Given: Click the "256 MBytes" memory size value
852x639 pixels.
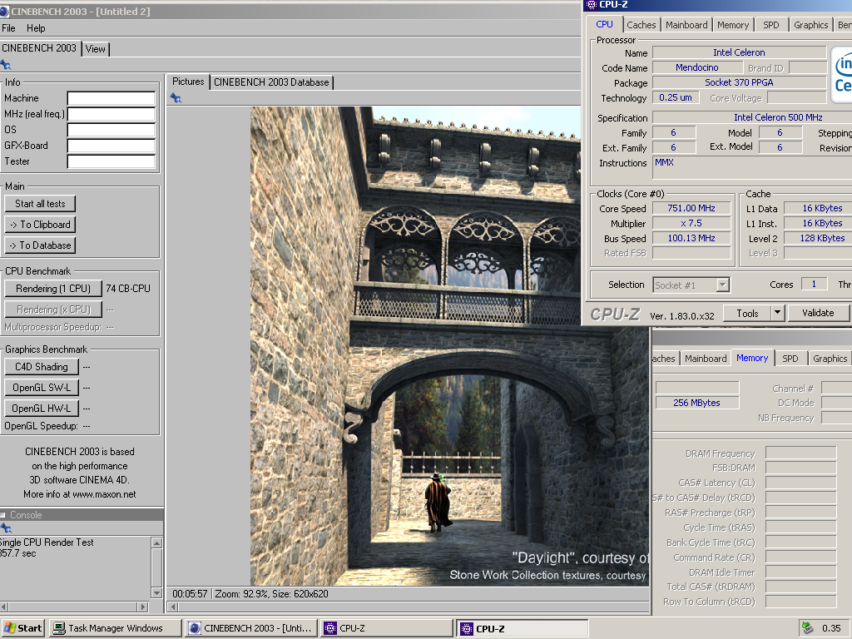Looking at the screenshot, I should click(696, 403).
